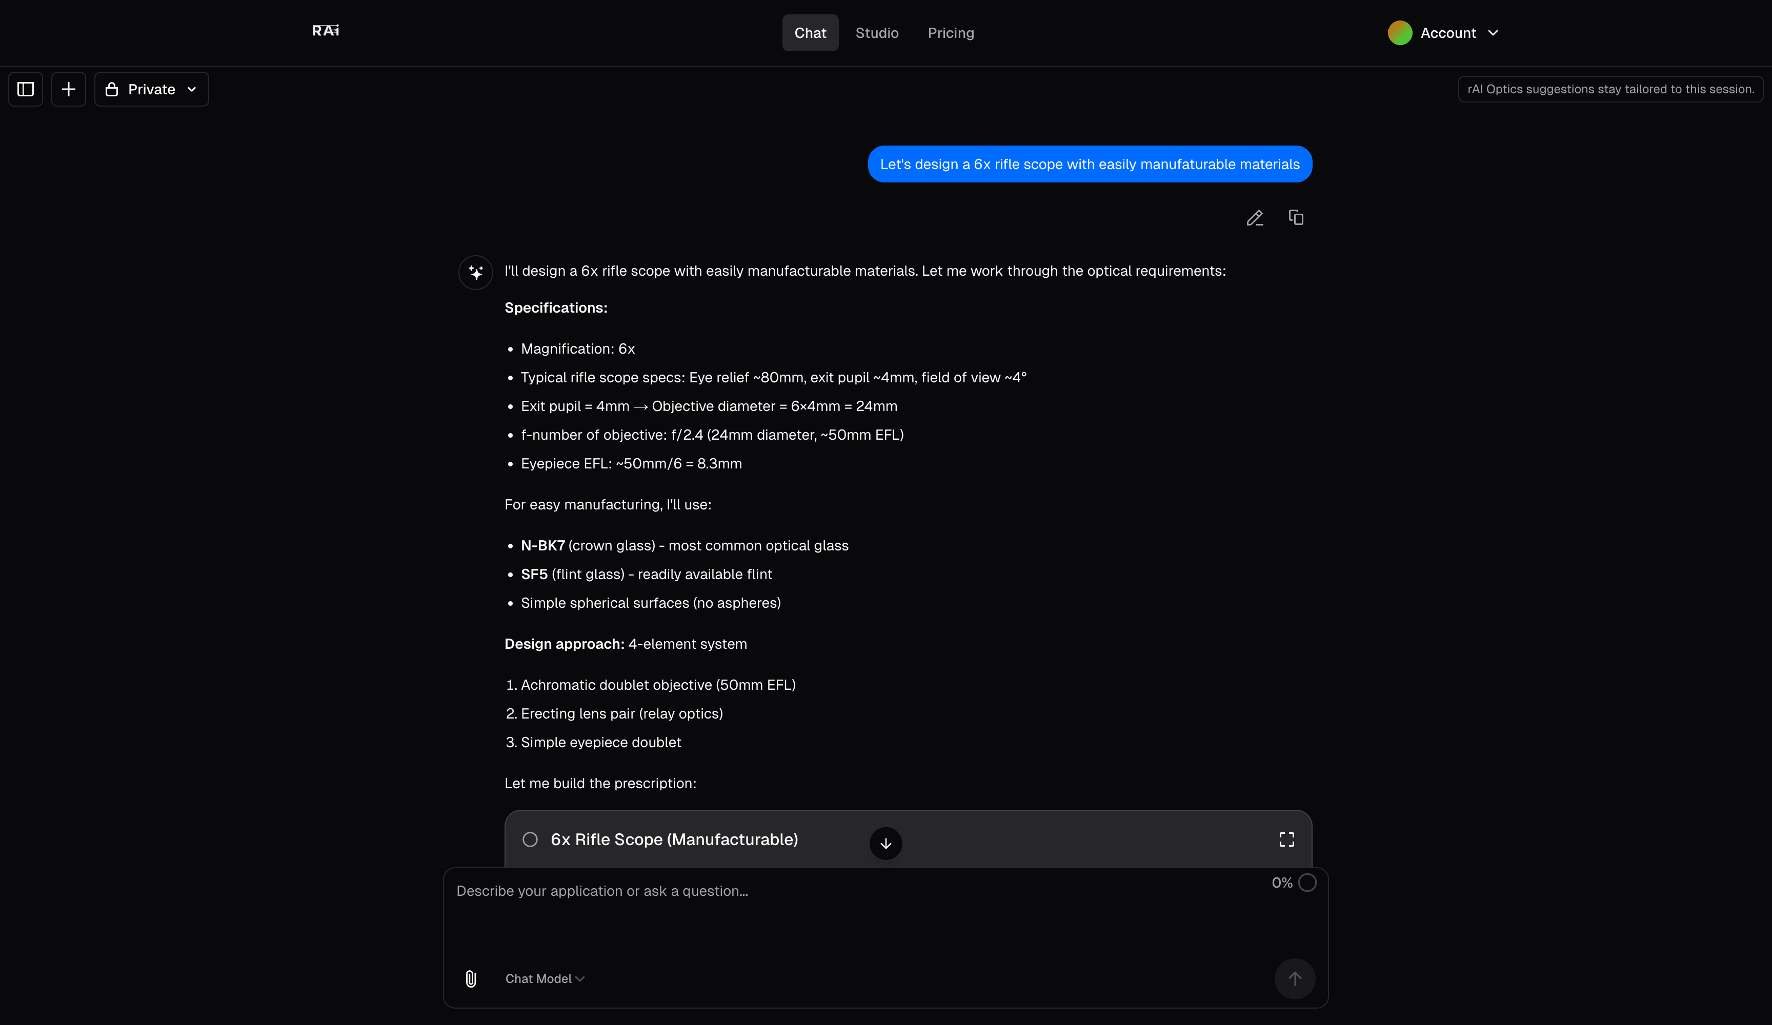Click the assistant sparkle avatar icon
1772x1025 pixels.
(x=476, y=273)
